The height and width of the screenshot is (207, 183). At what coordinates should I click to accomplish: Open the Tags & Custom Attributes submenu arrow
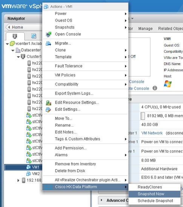pyautogui.click(x=126, y=139)
